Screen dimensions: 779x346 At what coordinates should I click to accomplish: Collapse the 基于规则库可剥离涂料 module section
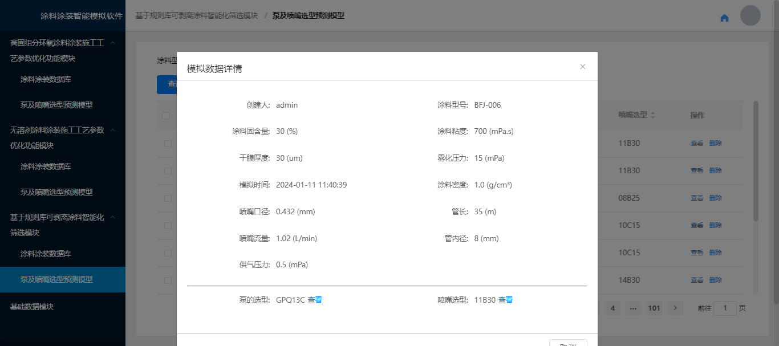pos(113,217)
